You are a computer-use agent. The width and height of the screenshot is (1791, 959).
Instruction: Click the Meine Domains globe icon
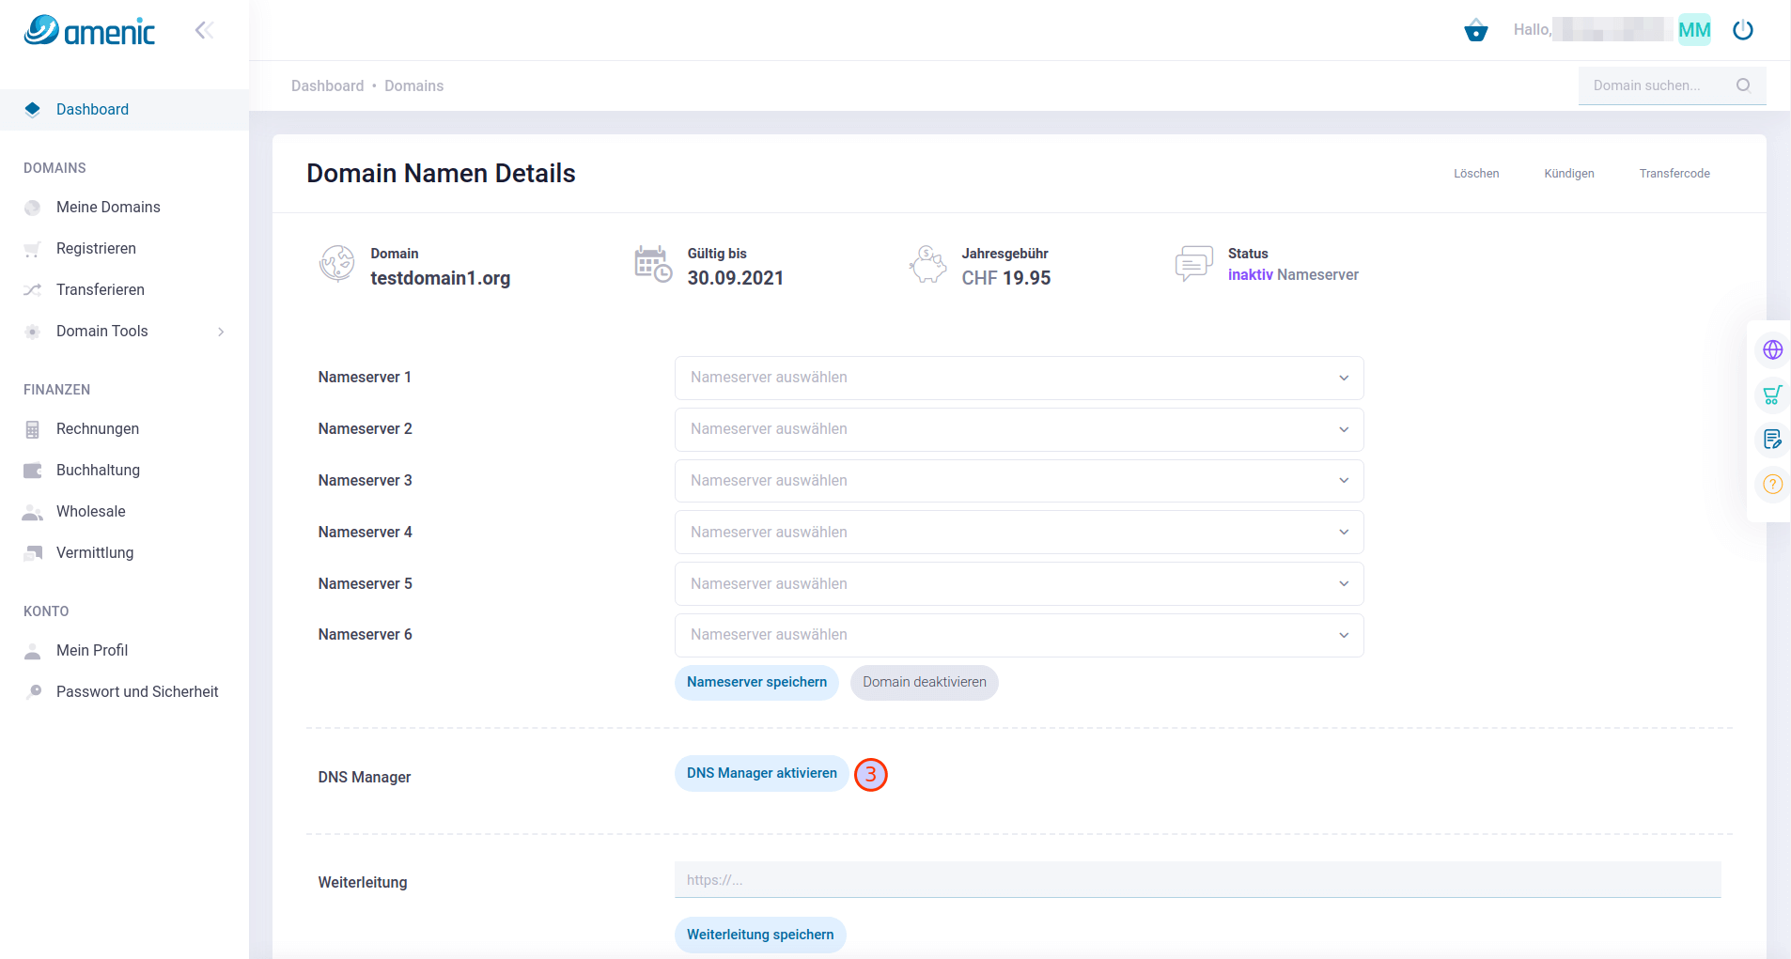coord(33,208)
